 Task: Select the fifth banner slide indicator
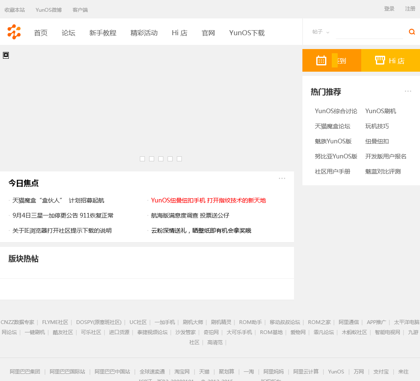tap(179, 159)
